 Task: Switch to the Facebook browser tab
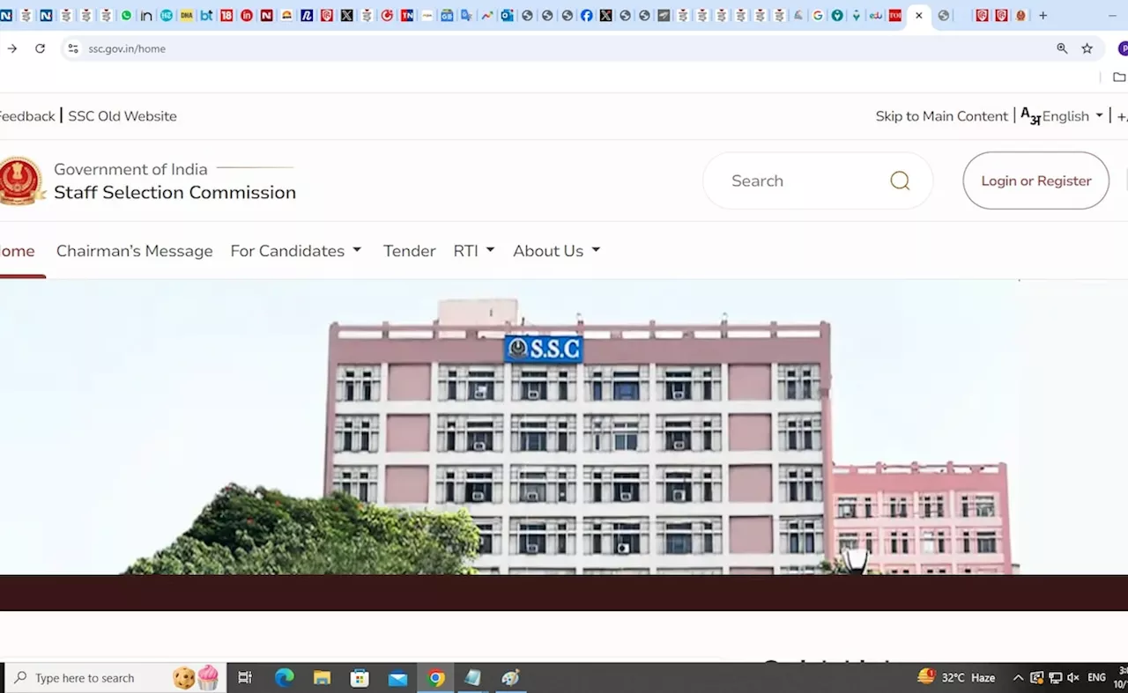586,16
